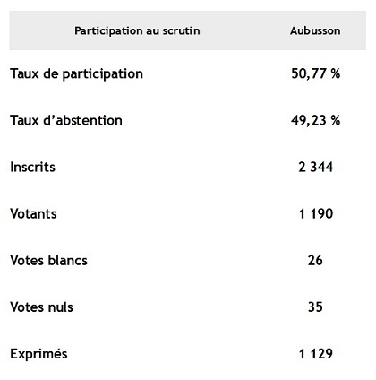
Task: Click the 49,23 % abstention value
Action: pos(316,120)
